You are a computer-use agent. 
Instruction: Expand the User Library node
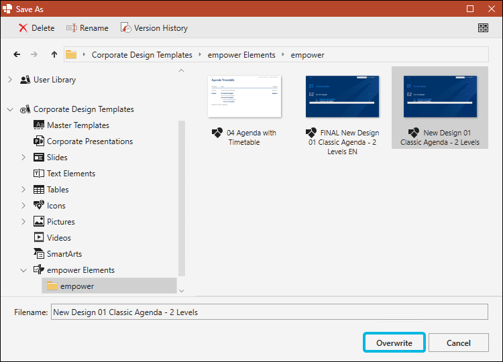click(x=10, y=80)
